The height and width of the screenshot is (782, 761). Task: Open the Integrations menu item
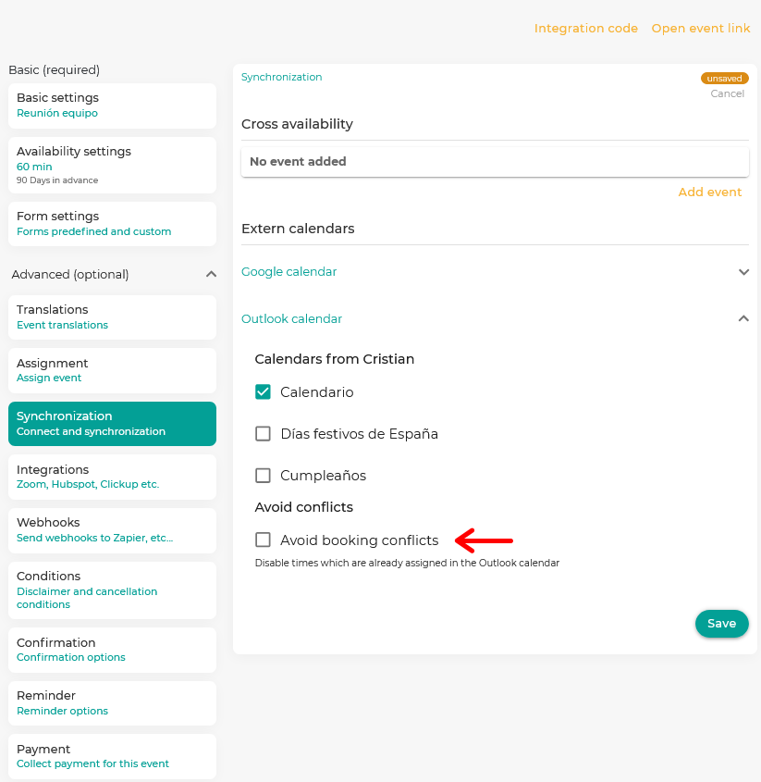(x=112, y=477)
